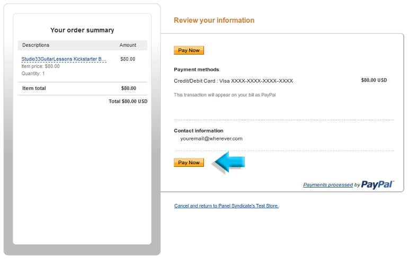Click the Descriptions column header
408x259 pixels.
click(x=36, y=45)
